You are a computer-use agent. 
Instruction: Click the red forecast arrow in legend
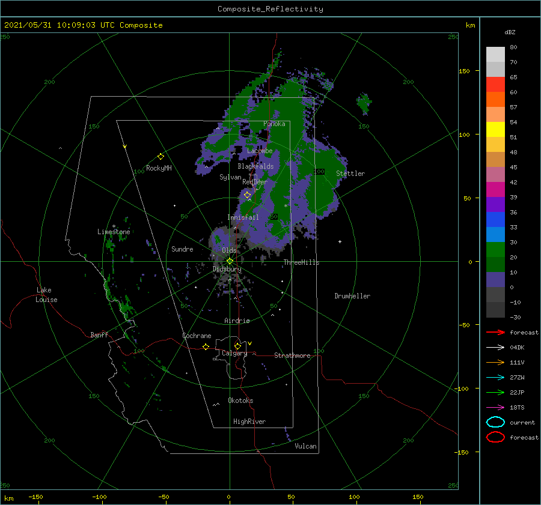point(495,332)
